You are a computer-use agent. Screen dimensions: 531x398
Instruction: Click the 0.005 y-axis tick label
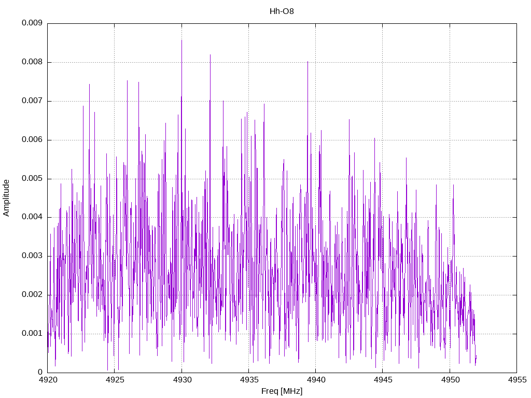[32, 178]
